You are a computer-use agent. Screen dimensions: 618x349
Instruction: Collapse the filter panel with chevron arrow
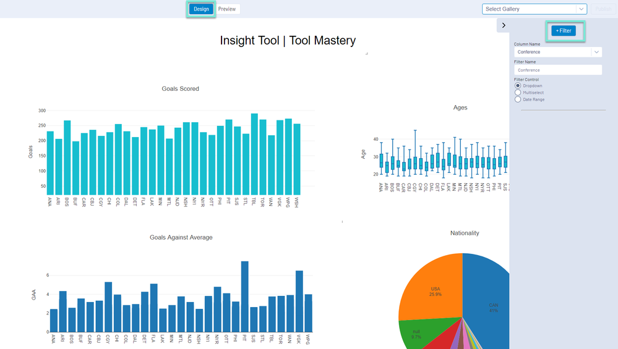point(504,25)
